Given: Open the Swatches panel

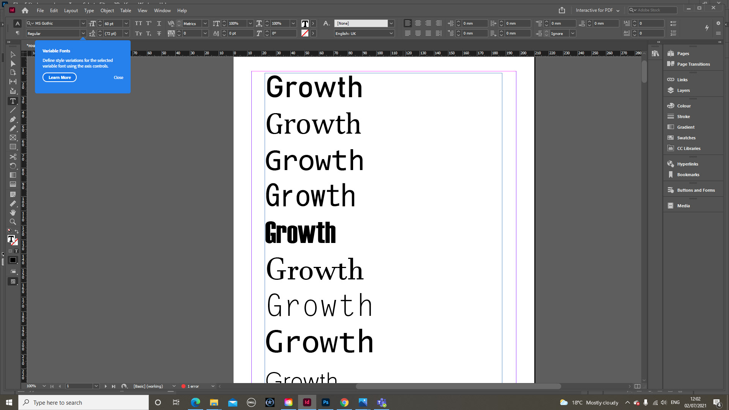Looking at the screenshot, I should click(686, 138).
